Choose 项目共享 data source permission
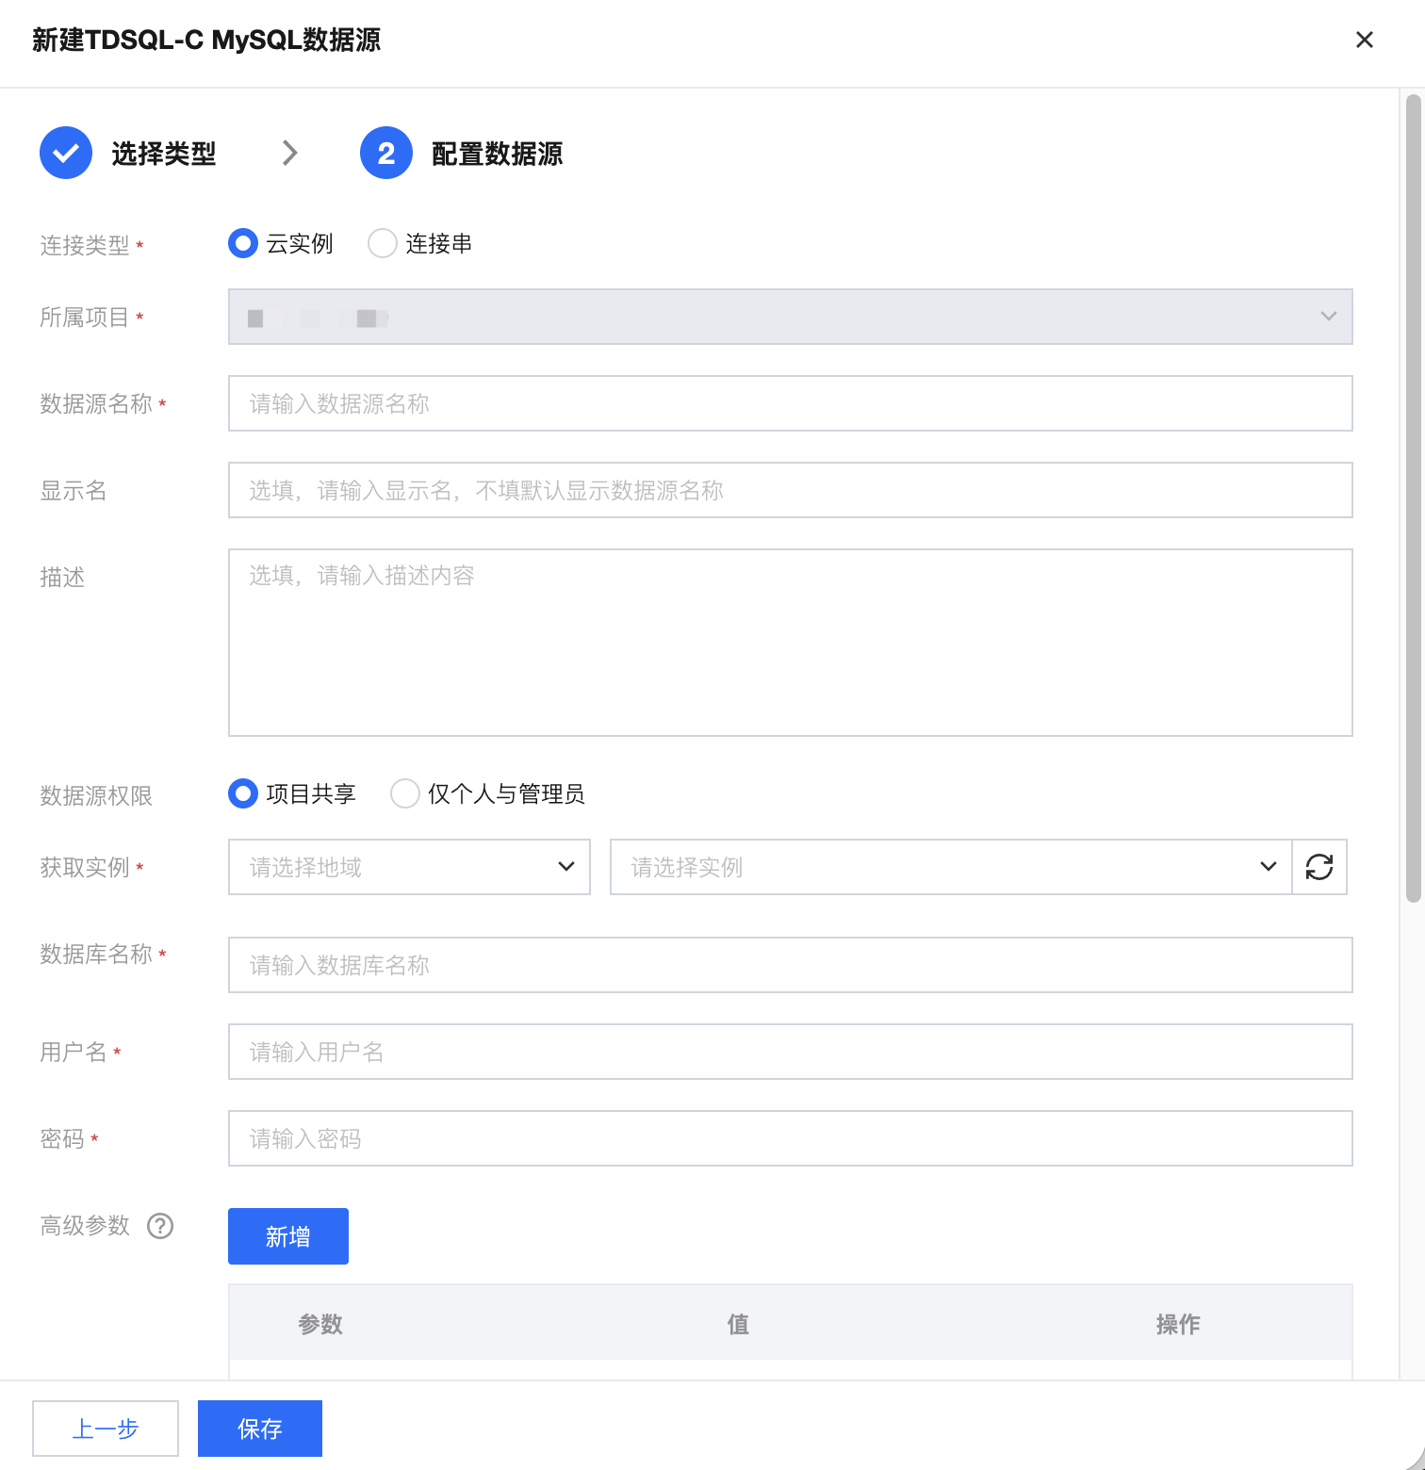This screenshot has height=1470, width=1425. 243,793
